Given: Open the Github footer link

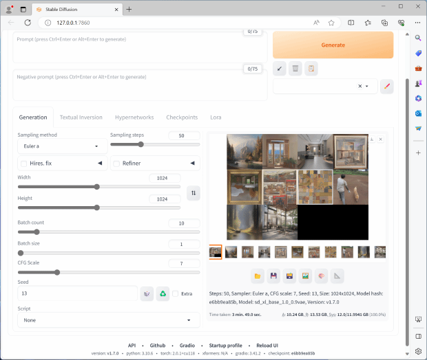Looking at the screenshot, I should [158, 346].
